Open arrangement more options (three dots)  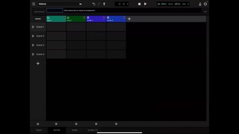[x=205, y=12]
